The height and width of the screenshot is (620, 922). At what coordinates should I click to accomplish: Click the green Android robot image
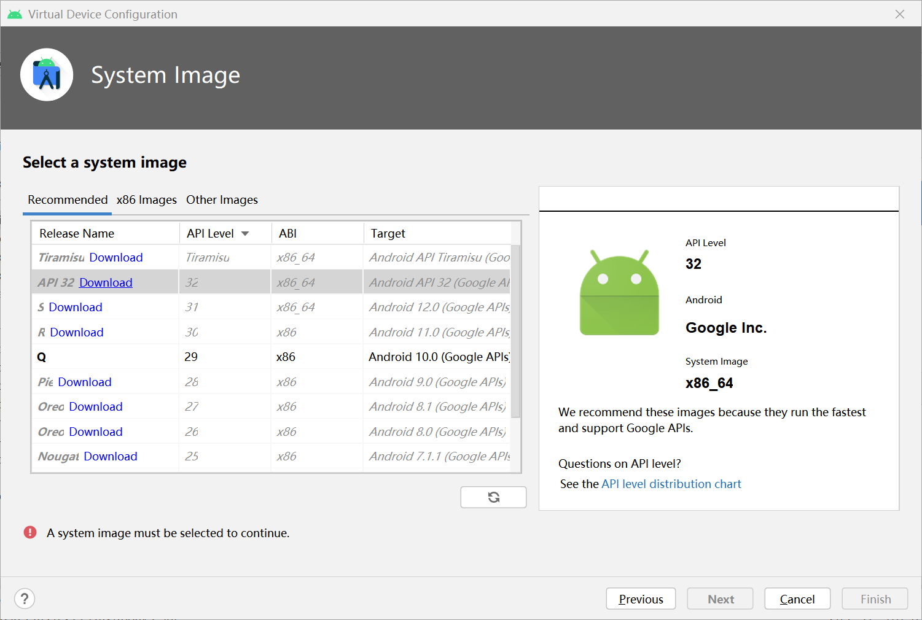[x=619, y=292]
